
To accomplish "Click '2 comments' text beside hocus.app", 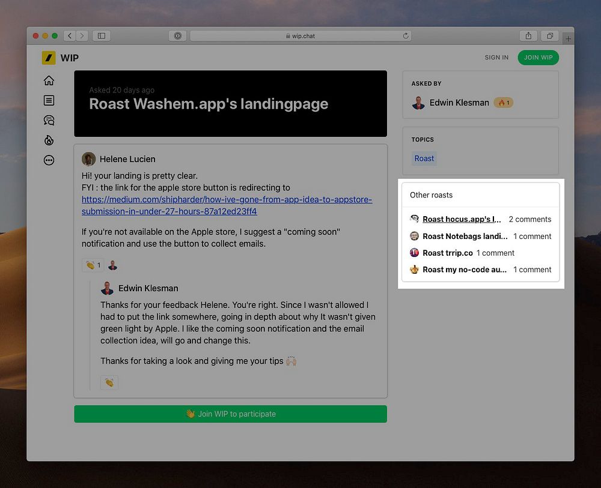I will pyautogui.click(x=530, y=219).
